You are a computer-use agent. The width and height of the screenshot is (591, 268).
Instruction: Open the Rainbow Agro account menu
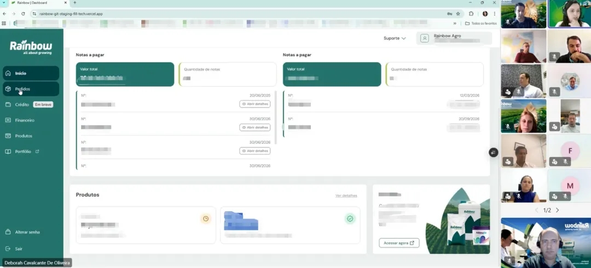[x=454, y=38]
